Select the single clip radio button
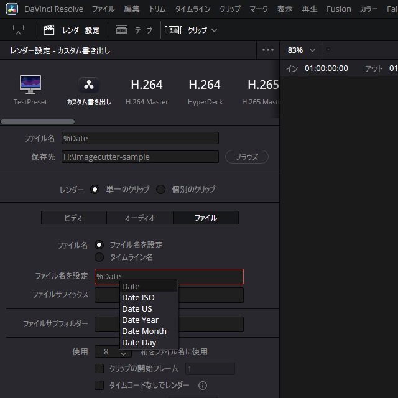The width and height of the screenshot is (398, 398). point(95,190)
